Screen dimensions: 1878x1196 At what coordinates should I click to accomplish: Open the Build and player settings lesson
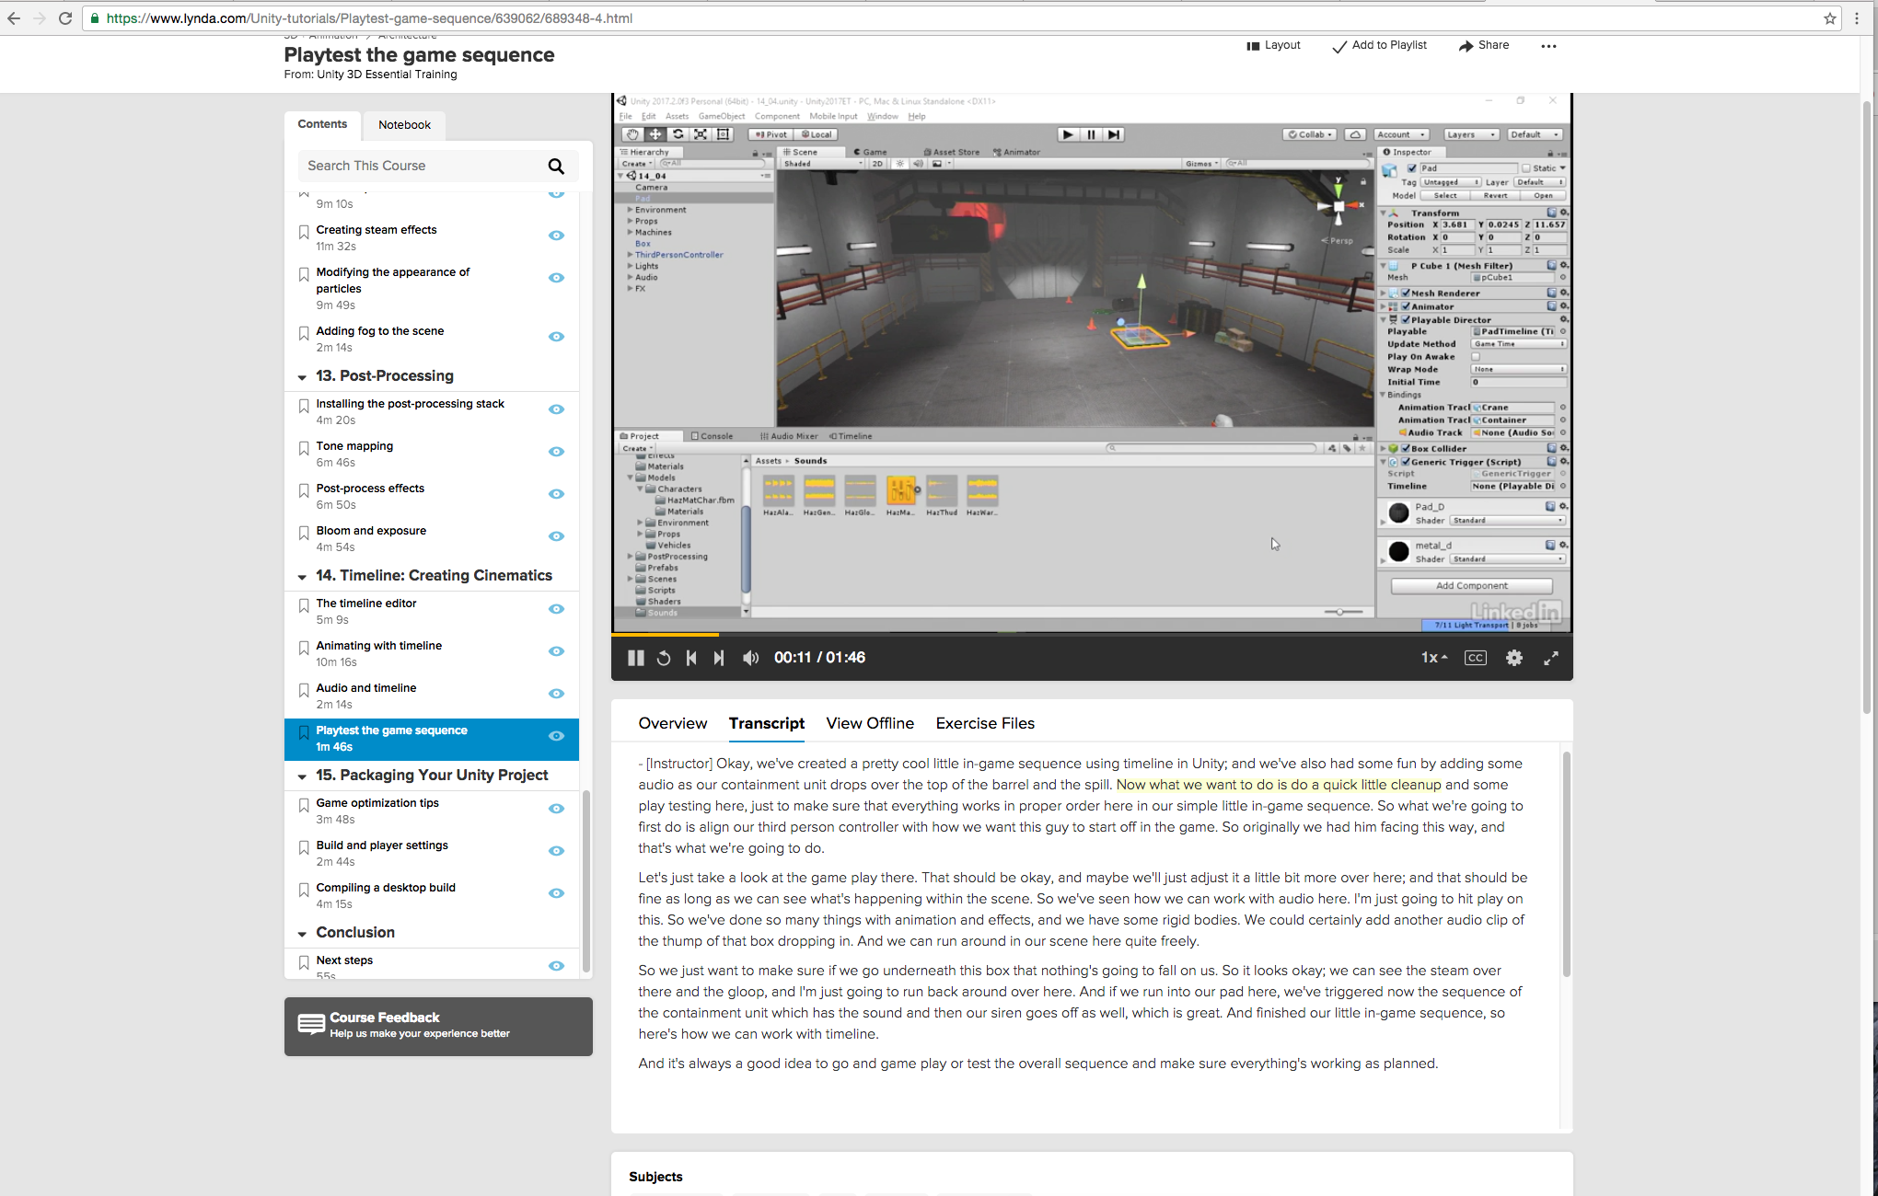382,845
